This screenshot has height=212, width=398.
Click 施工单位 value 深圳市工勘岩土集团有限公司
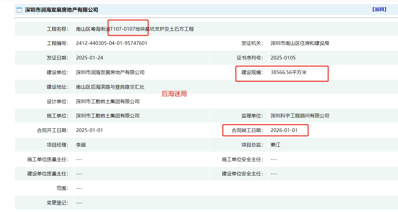[108, 116]
